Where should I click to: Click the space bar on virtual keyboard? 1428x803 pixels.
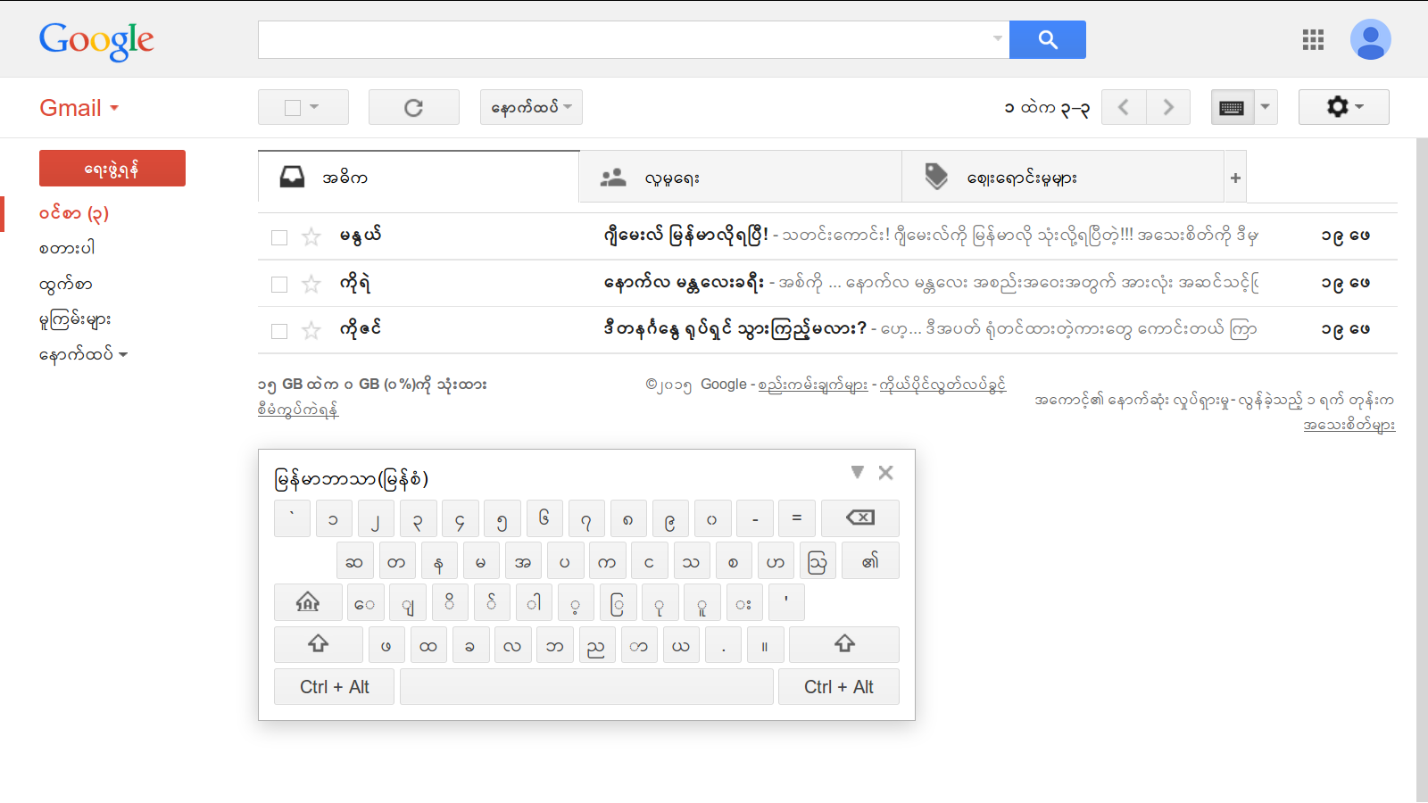click(586, 687)
